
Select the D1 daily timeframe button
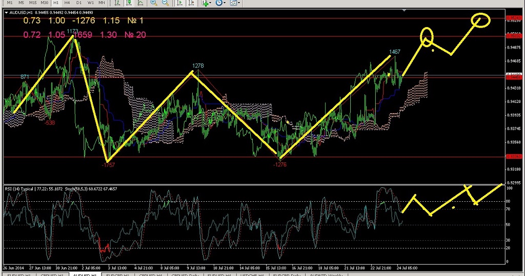point(79,3)
